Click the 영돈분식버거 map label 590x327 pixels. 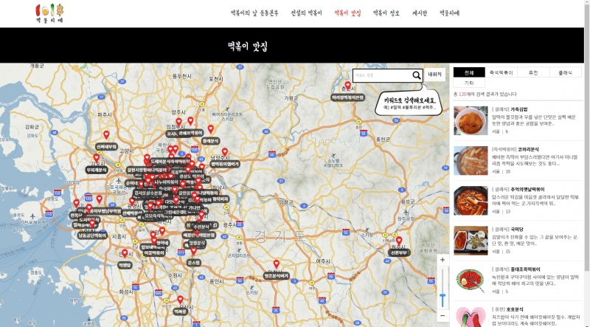point(276,276)
